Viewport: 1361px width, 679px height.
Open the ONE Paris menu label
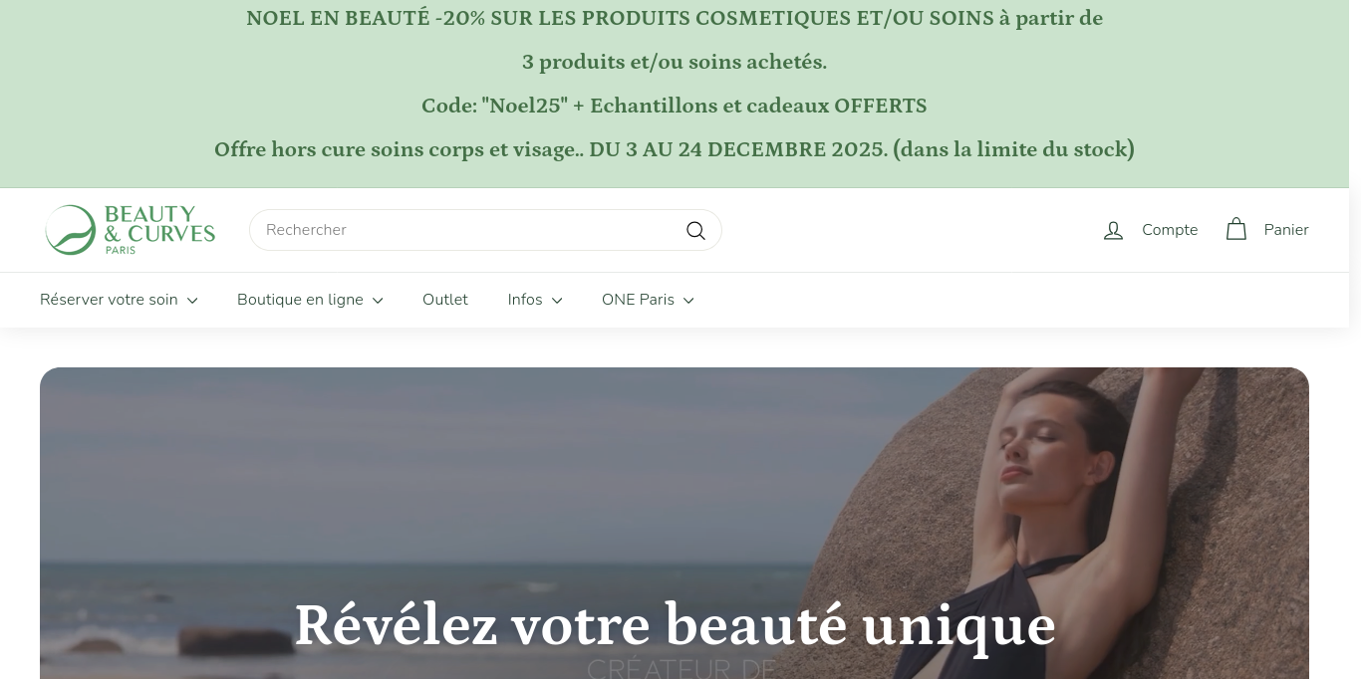click(x=638, y=300)
